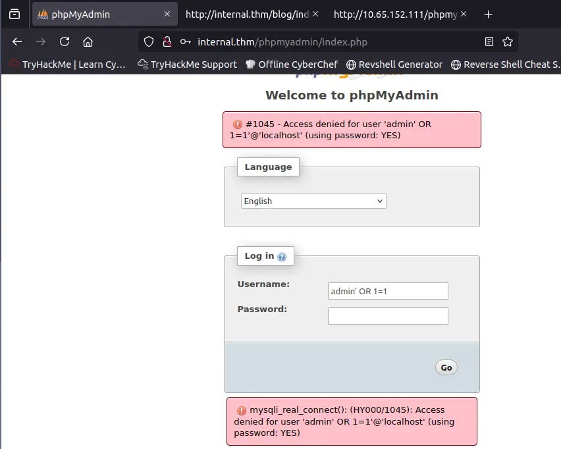Close the phpMyAdmin tab
Screen dimensions: 561x449
click(167, 14)
